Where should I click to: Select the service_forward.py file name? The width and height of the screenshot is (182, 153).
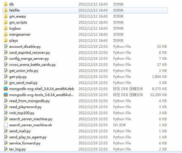(x=25, y=143)
